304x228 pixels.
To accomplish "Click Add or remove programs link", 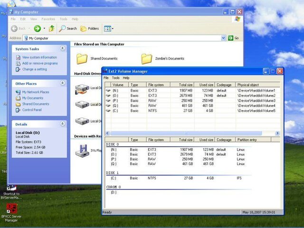I will point(40,63).
